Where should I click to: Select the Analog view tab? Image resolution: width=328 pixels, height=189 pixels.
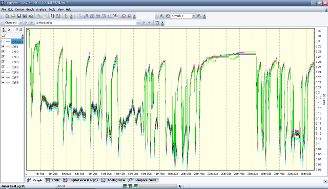click(113, 180)
